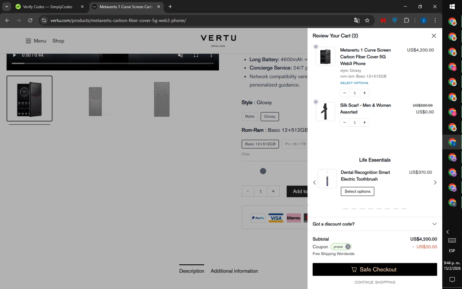
Task: Show next Life Essentials item
Action: click(435, 182)
